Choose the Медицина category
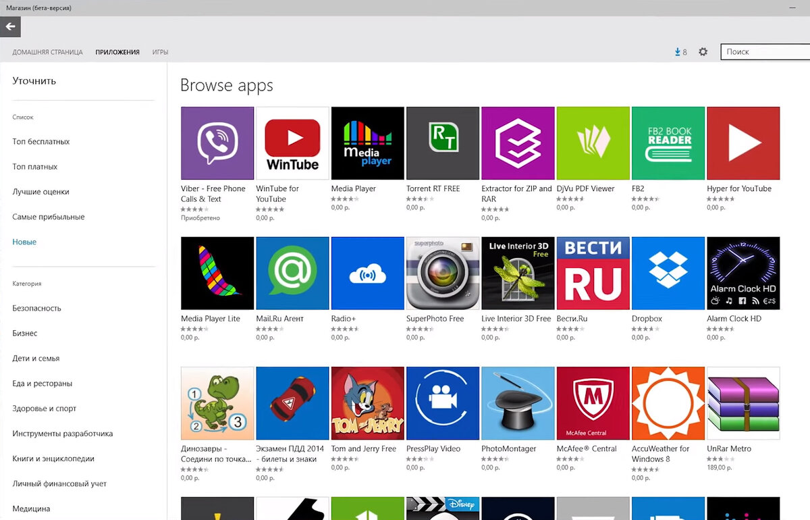Viewport: 810px width, 520px height. click(31, 509)
